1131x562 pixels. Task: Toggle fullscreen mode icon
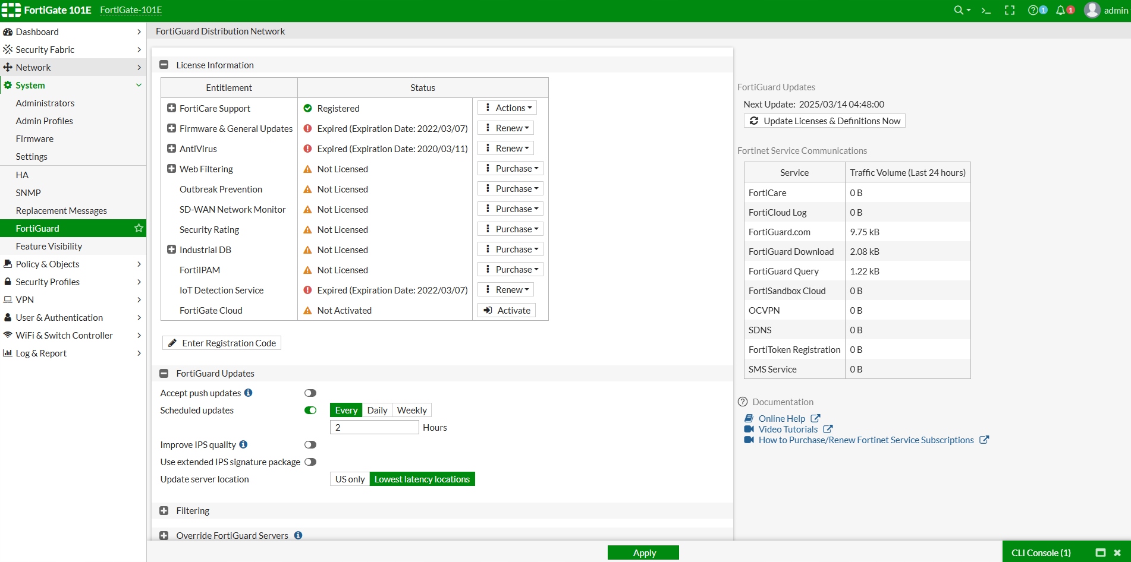coord(1010,10)
